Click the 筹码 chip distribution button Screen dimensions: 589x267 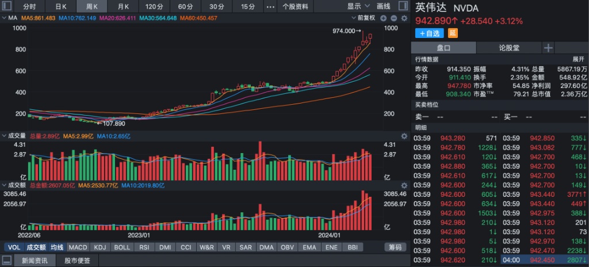(396, 247)
